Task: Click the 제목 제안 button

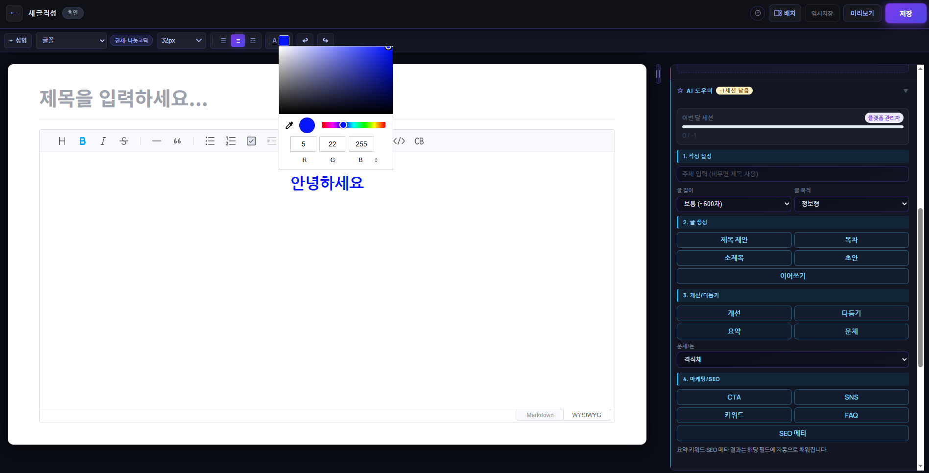Action: [734, 240]
